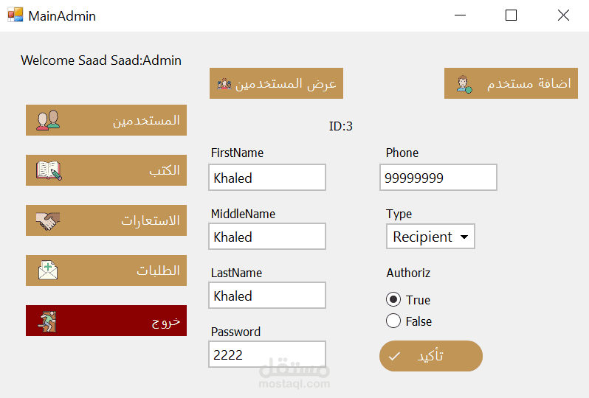
Task: Click the running man exit icon
Action: point(48,321)
